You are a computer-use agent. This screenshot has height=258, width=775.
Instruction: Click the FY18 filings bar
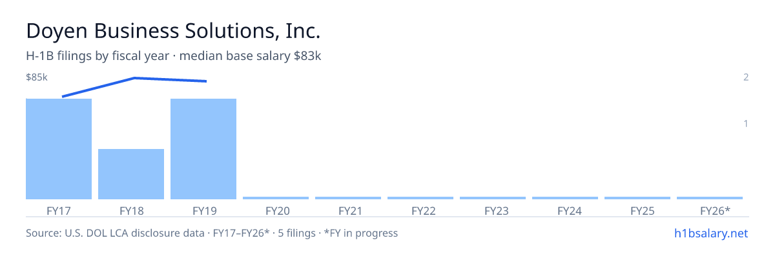pyautogui.click(x=131, y=174)
